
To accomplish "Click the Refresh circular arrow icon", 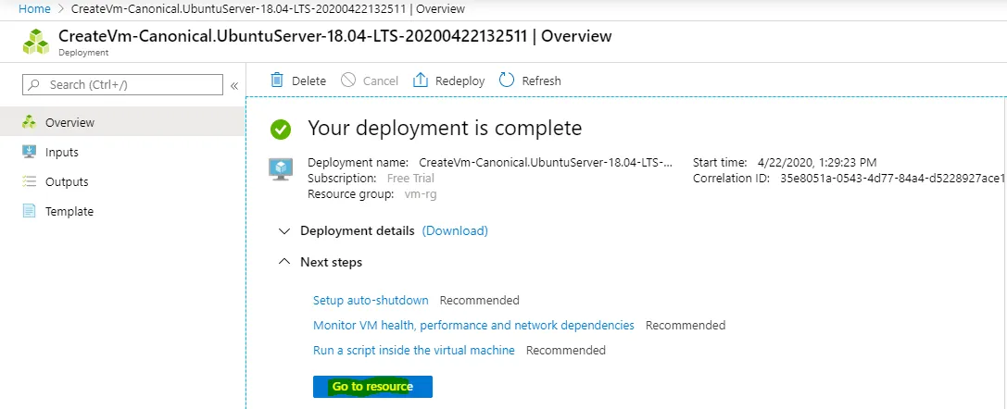I will (x=507, y=81).
